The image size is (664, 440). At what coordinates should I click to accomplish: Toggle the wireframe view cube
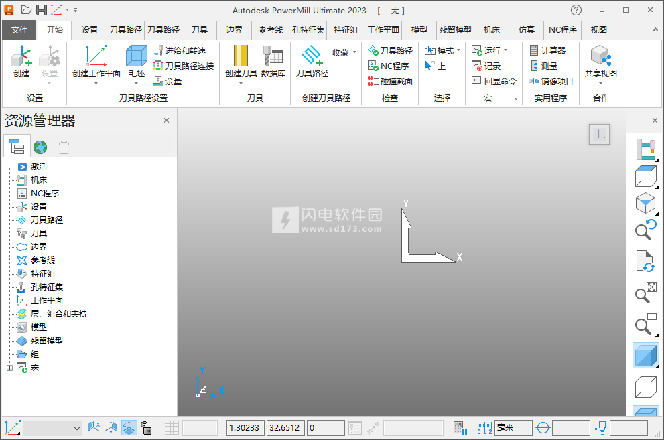click(645, 387)
